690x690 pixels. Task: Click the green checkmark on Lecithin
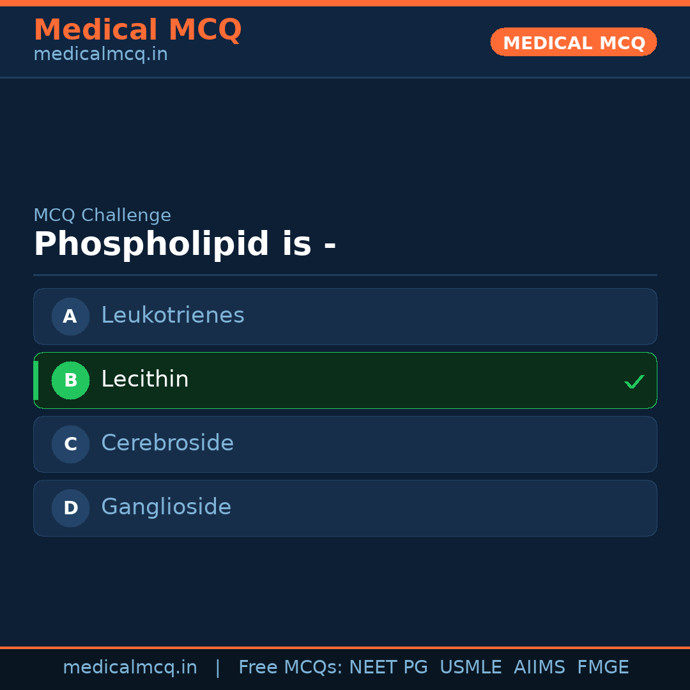coord(634,381)
